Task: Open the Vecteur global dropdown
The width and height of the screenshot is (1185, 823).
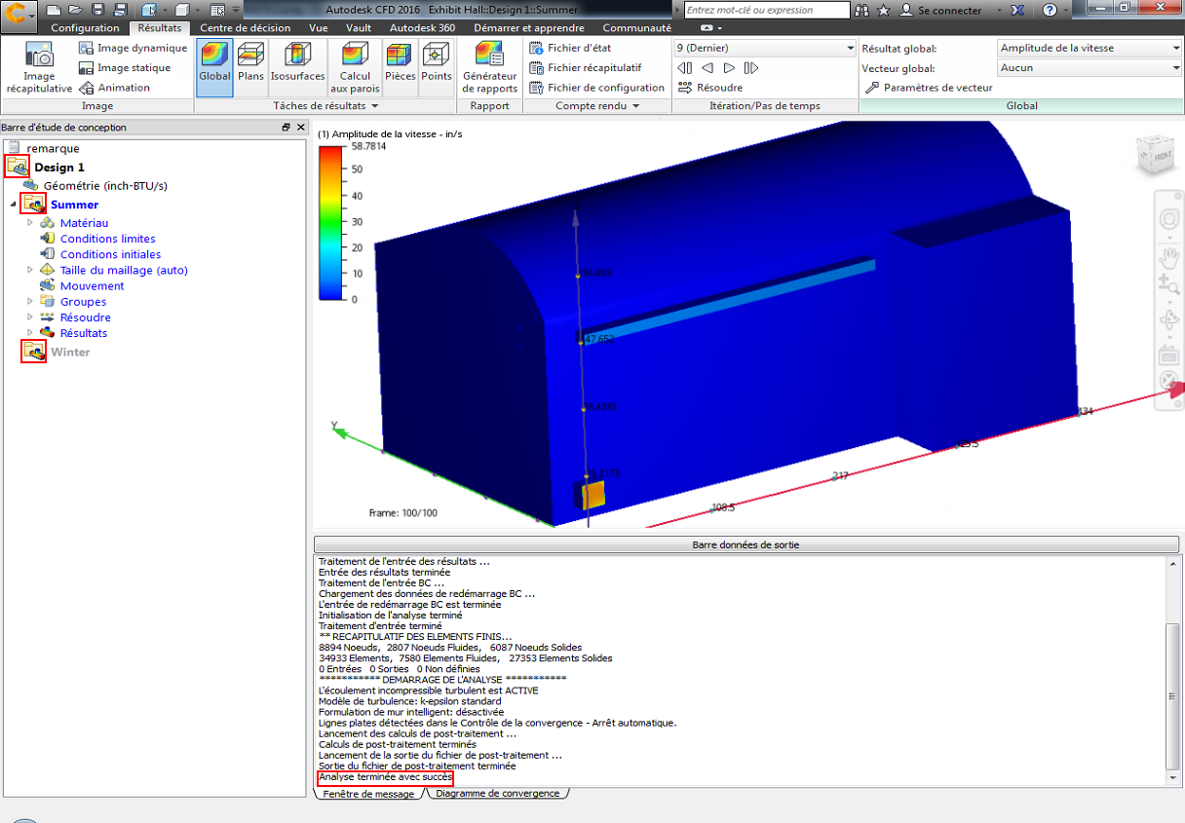Action: [1089, 68]
